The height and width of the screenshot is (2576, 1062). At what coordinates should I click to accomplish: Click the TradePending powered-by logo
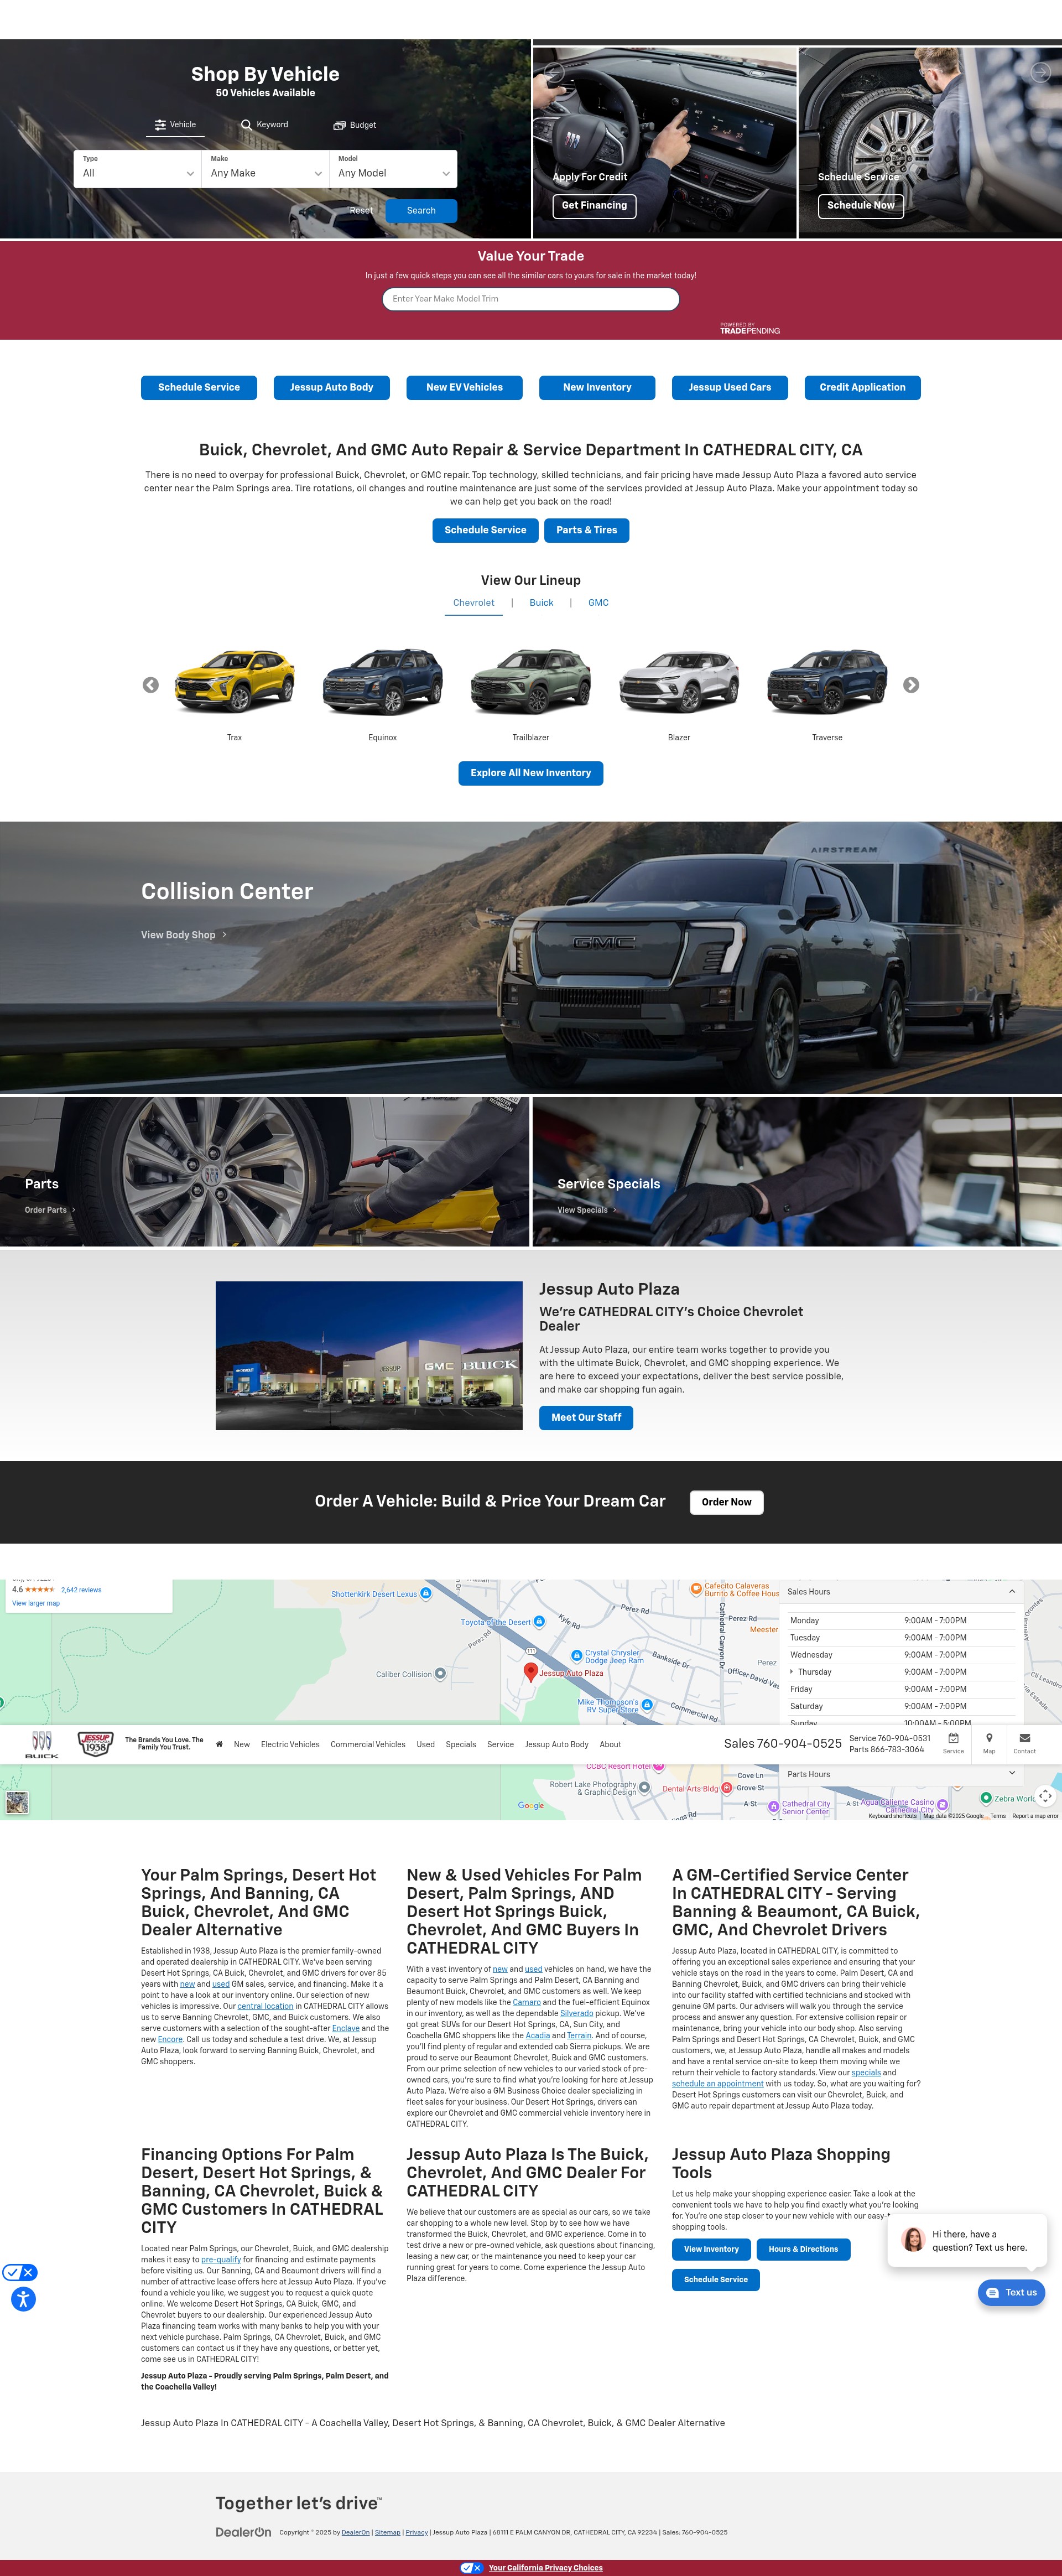(x=750, y=328)
